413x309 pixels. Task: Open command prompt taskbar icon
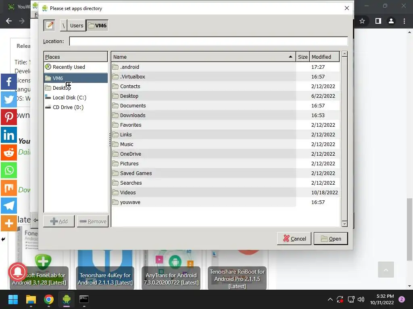[x=84, y=299]
